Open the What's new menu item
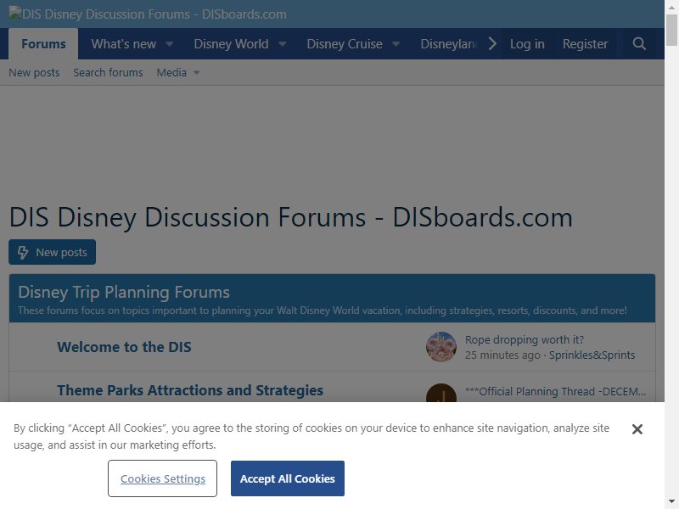Viewport: 679px width, 509px height. point(123,44)
